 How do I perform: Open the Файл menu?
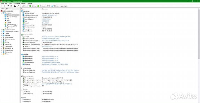pos(2,3)
